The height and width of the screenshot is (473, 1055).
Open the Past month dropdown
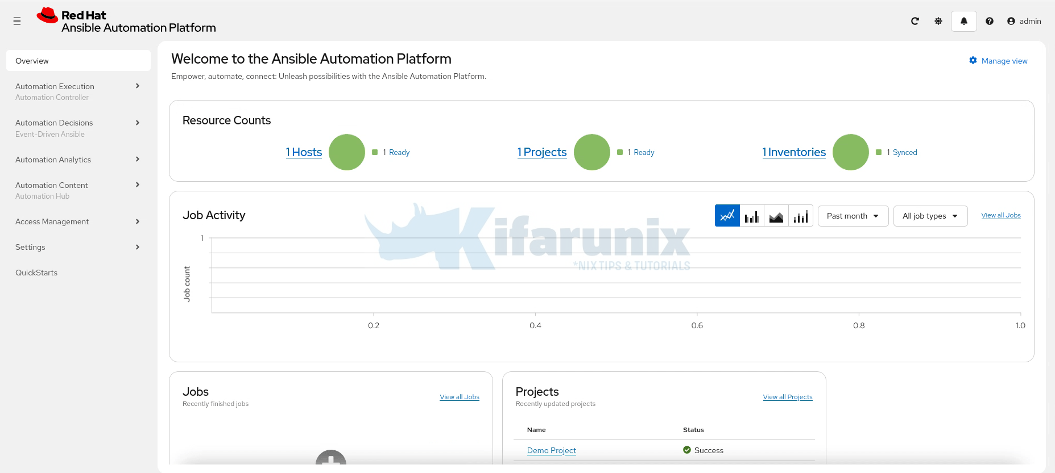click(853, 216)
